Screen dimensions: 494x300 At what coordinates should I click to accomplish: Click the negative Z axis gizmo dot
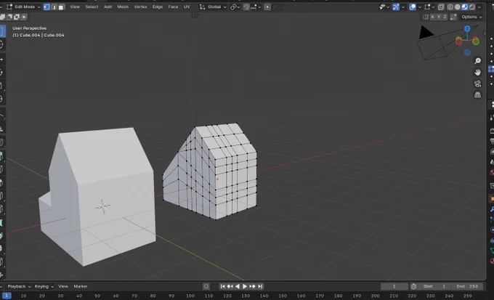[467, 52]
